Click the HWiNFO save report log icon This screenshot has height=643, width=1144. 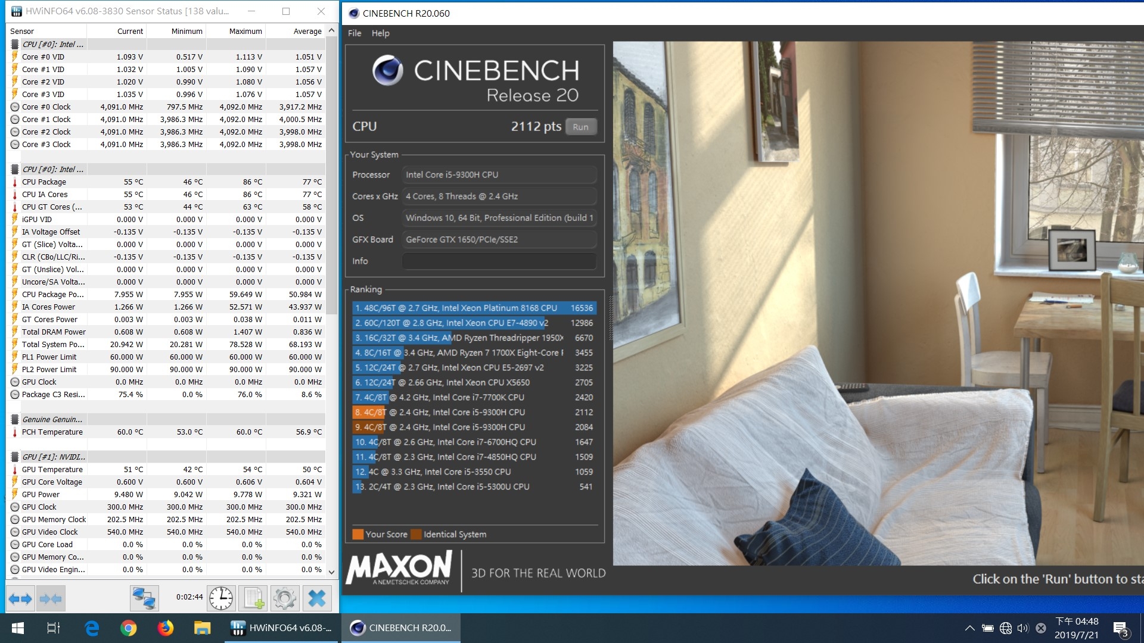(253, 598)
